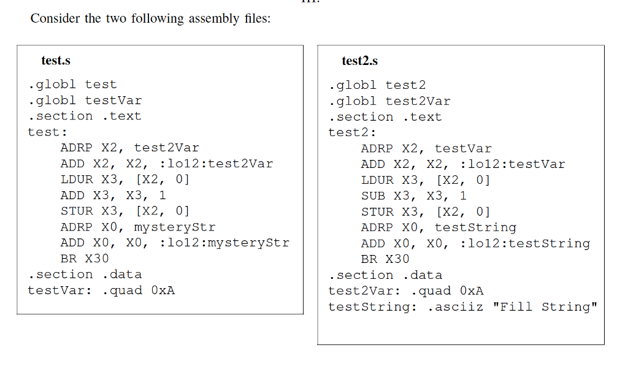Click the '.globl testVar' line in test.s
The width and height of the screenshot is (628, 380).
[85, 100]
